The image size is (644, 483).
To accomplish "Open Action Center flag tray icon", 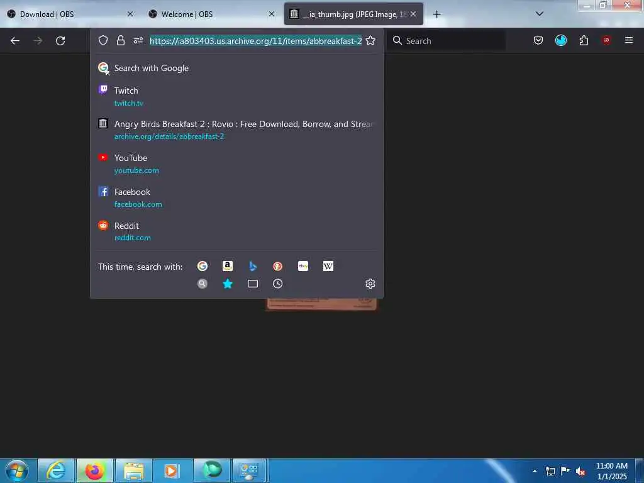I will [565, 471].
